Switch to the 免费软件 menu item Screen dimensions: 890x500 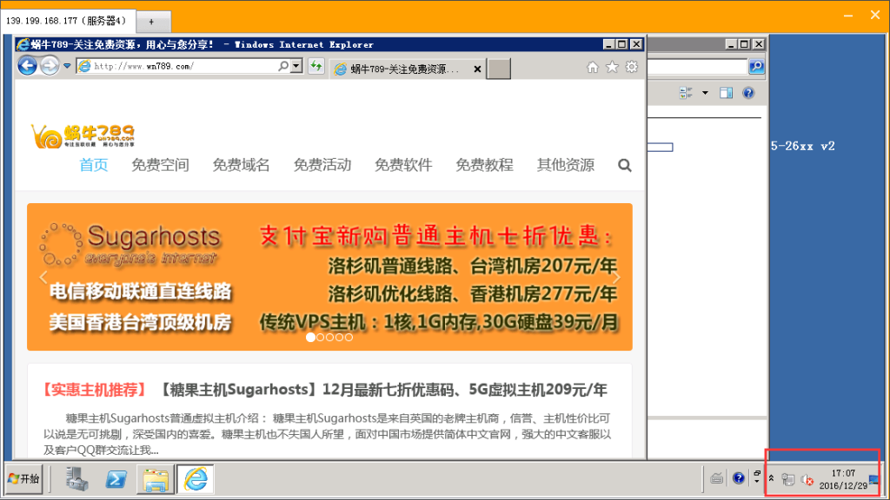404,165
